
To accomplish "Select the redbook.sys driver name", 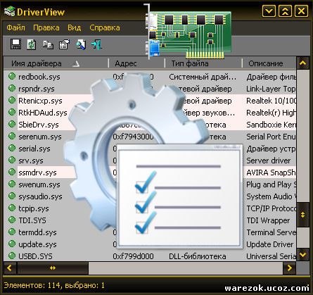I will click(39, 77).
